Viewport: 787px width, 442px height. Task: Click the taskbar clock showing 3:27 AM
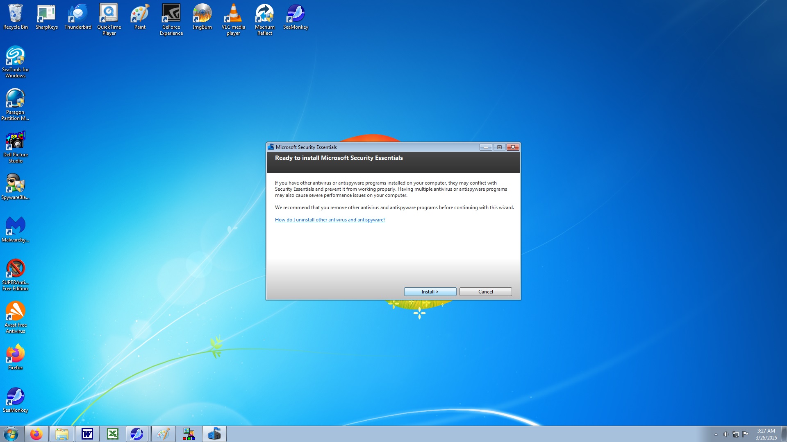pyautogui.click(x=766, y=434)
